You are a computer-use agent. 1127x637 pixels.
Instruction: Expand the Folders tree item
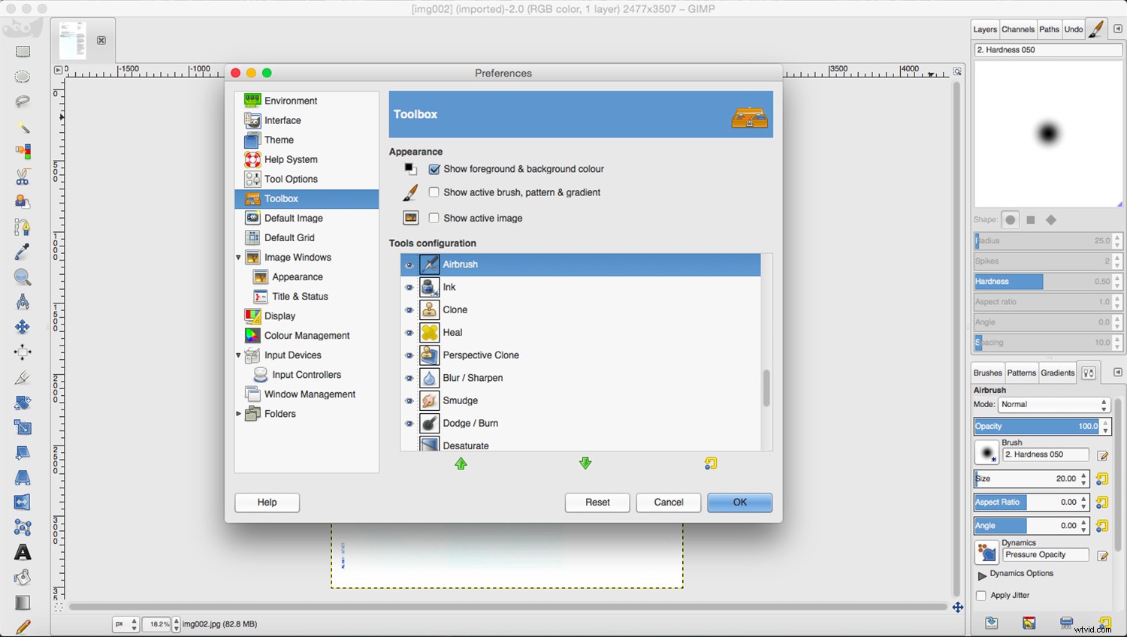(239, 414)
